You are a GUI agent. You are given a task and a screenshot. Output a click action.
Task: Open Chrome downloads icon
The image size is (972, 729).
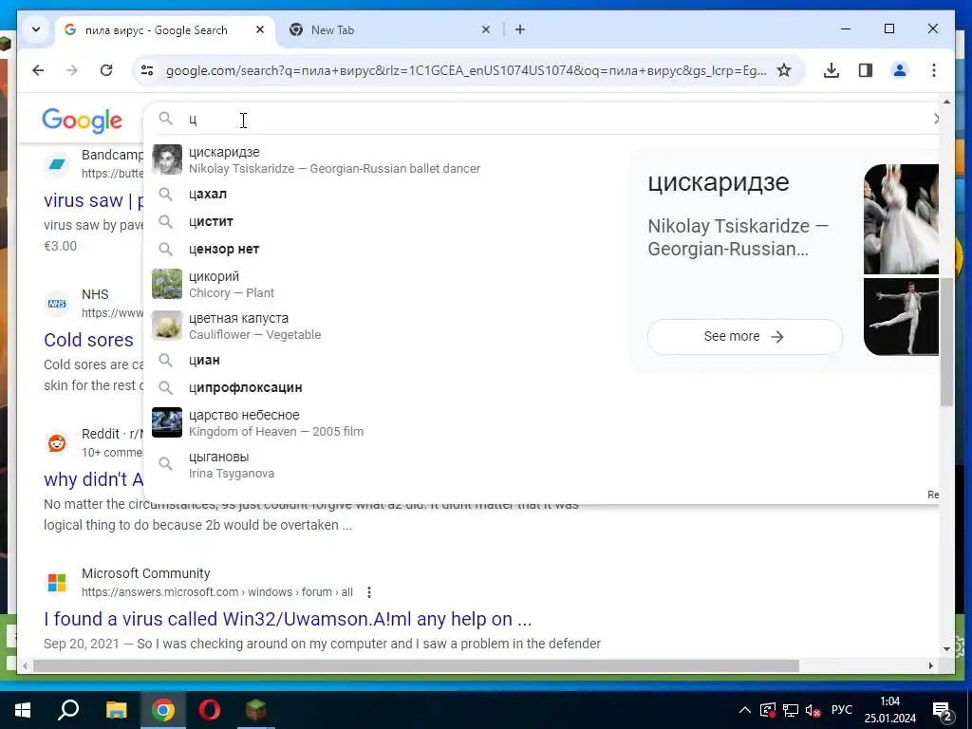pos(832,70)
